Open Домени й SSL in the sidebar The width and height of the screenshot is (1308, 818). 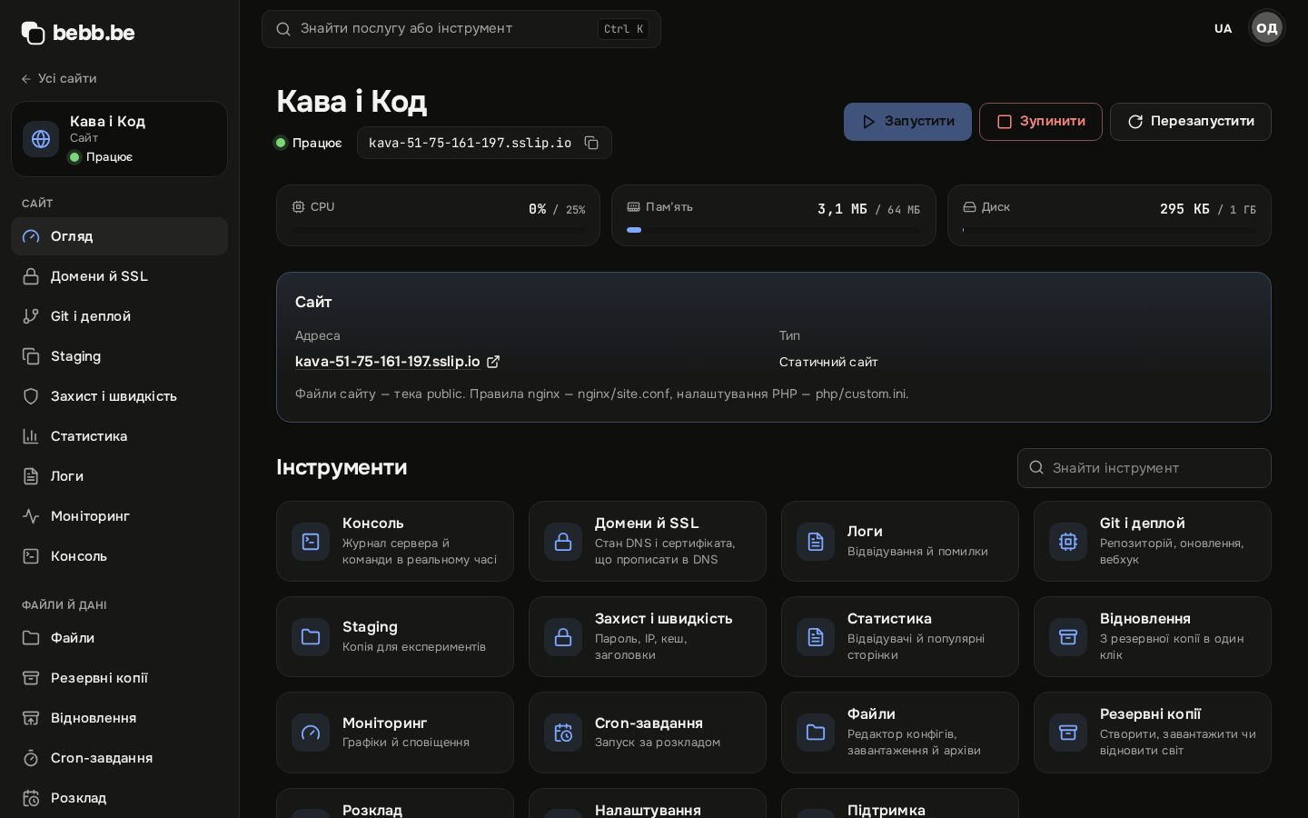119,276
